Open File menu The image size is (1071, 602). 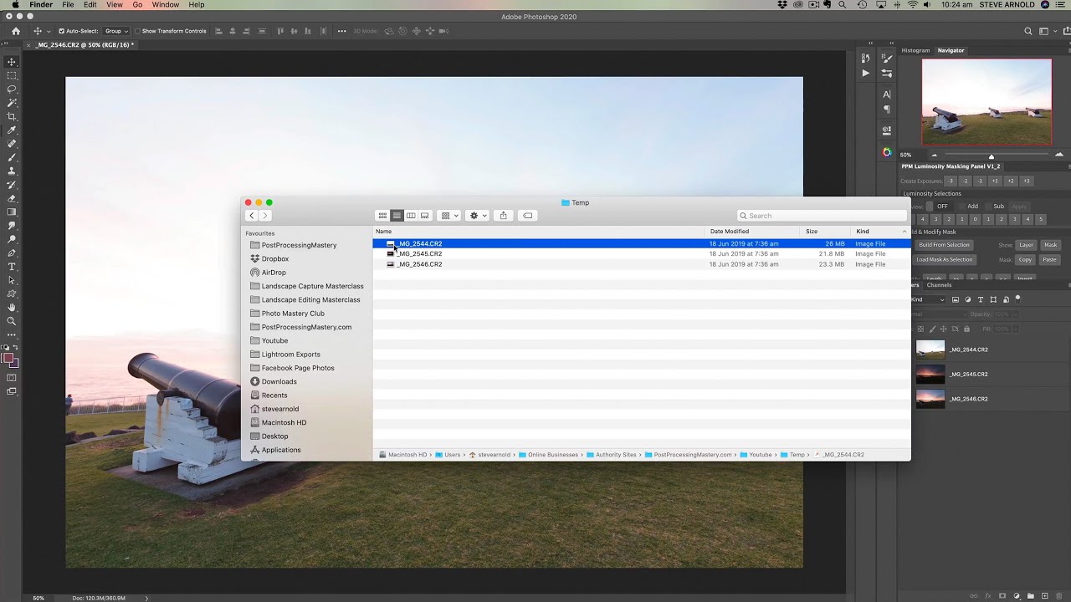click(x=68, y=5)
